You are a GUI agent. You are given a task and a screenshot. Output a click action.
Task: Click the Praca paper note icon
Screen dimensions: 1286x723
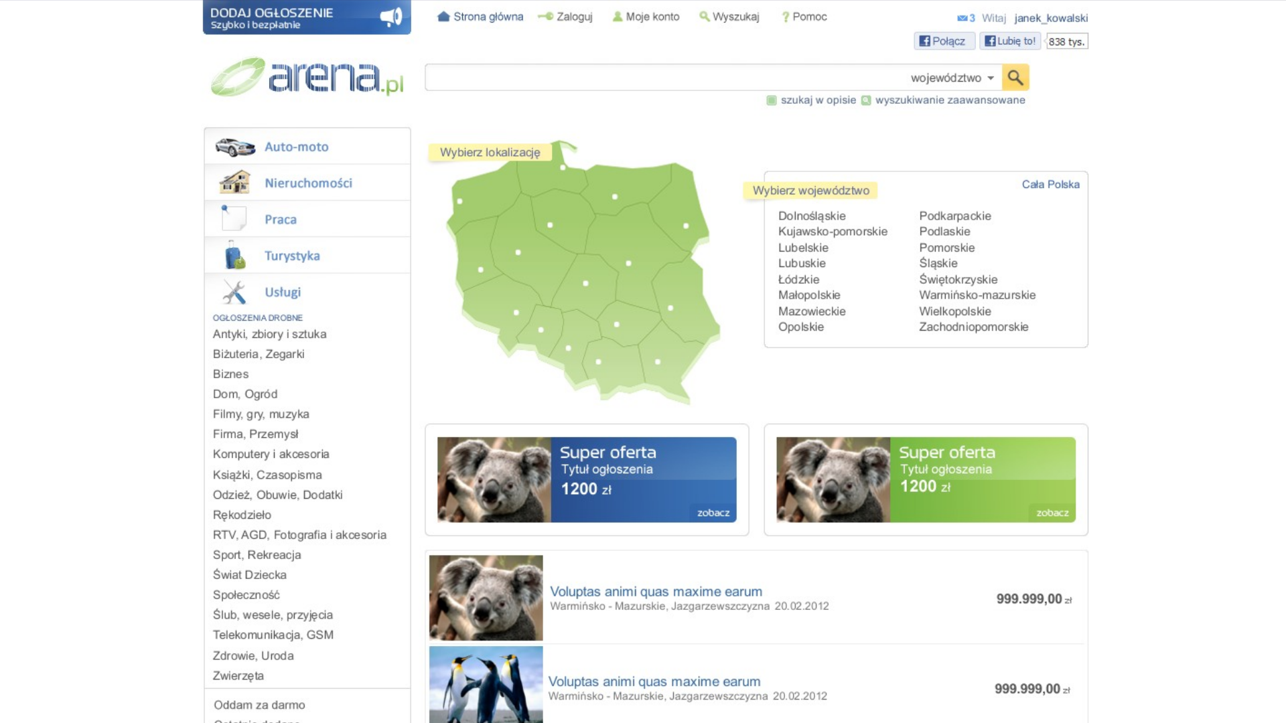click(x=234, y=218)
